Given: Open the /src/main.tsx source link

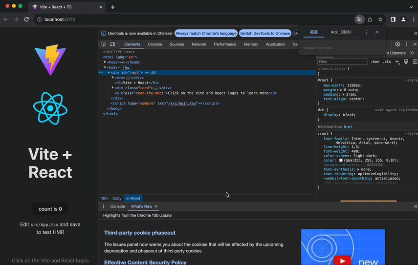Looking at the screenshot, I should point(182,103).
